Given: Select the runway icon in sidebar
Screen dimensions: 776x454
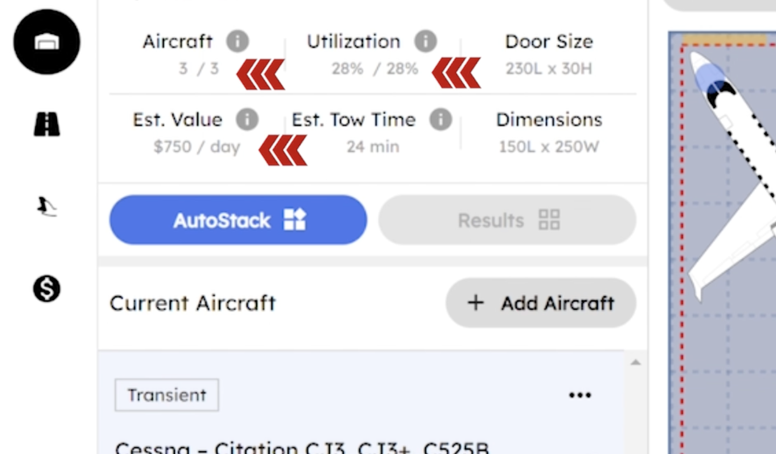Looking at the screenshot, I should 47,124.
